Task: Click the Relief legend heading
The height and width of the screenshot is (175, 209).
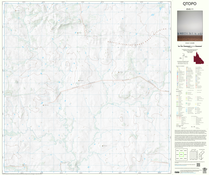Action: point(177,89)
